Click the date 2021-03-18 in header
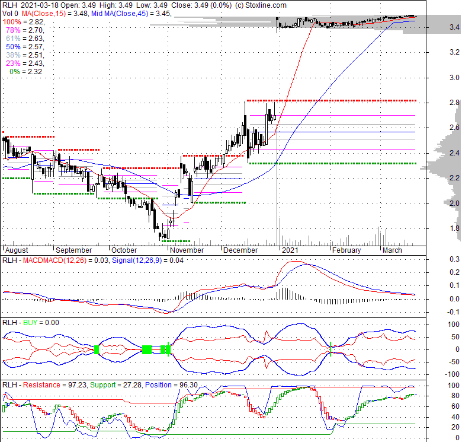The image size is (462, 442). [40, 5]
